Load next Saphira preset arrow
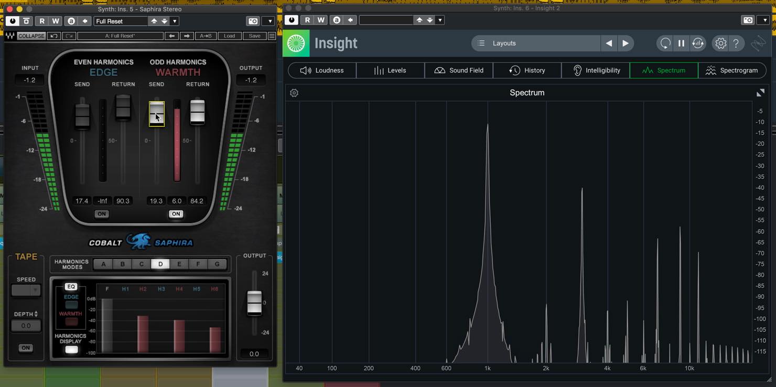The width and height of the screenshot is (776, 387). (187, 36)
